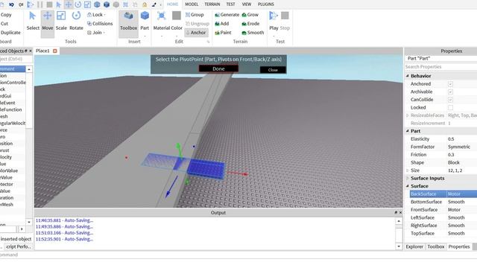Select the Select tool in Tools group
Image resolution: width=477 pixels, height=268 pixels.
(33, 22)
